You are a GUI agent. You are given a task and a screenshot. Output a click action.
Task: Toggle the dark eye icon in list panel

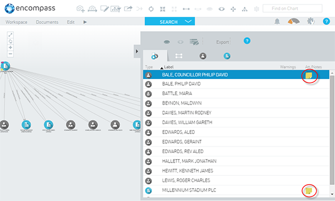click(166, 42)
